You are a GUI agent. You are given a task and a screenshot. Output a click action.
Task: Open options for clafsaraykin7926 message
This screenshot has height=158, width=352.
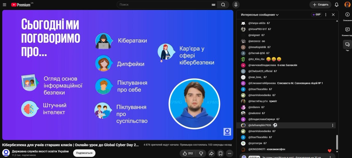[x=332, y=125]
